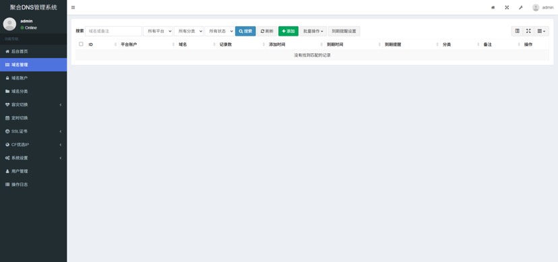Open the admin user menu at top right
558x262 pixels.
point(542,7)
